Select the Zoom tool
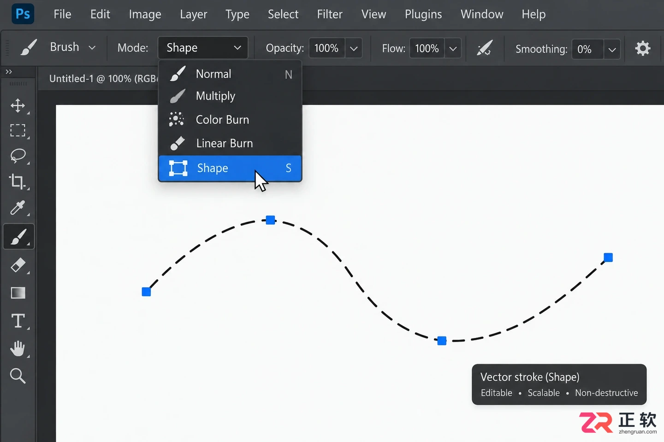The image size is (664, 442). pyautogui.click(x=18, y=376)
